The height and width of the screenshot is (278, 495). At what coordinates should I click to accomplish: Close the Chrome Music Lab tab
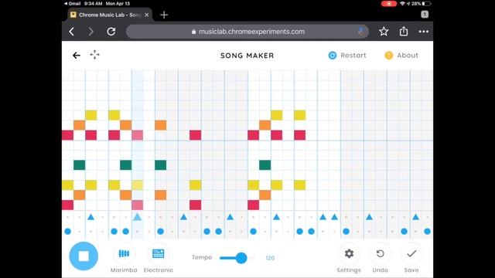[146, 15]
